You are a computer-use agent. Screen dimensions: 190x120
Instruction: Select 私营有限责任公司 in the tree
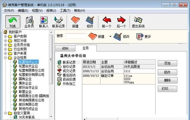(x=31, y=70)
